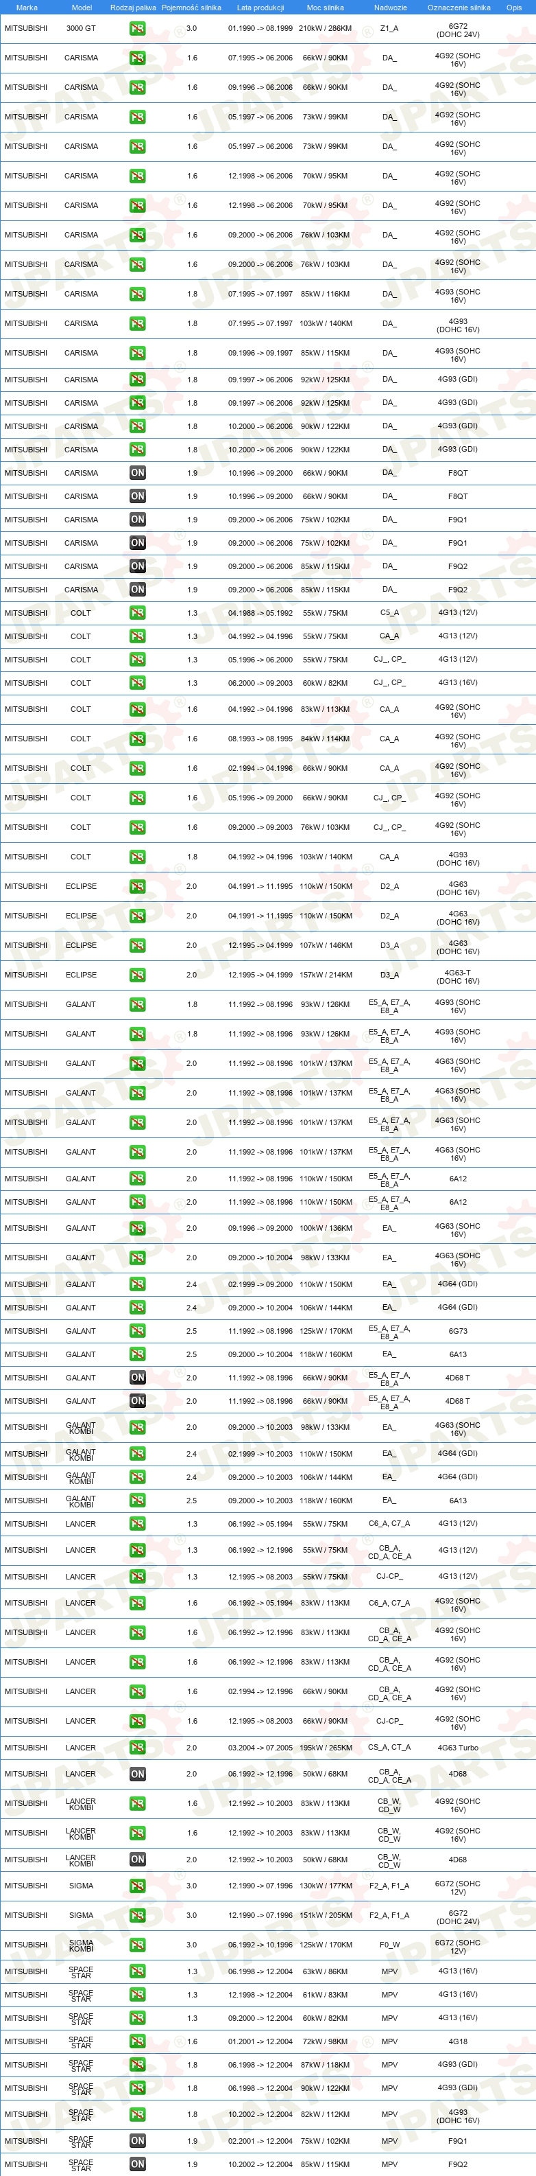Click the diesel ON icon for LANCER KOMBI 4D68

pyautogui.click(x=137, y=1858)
